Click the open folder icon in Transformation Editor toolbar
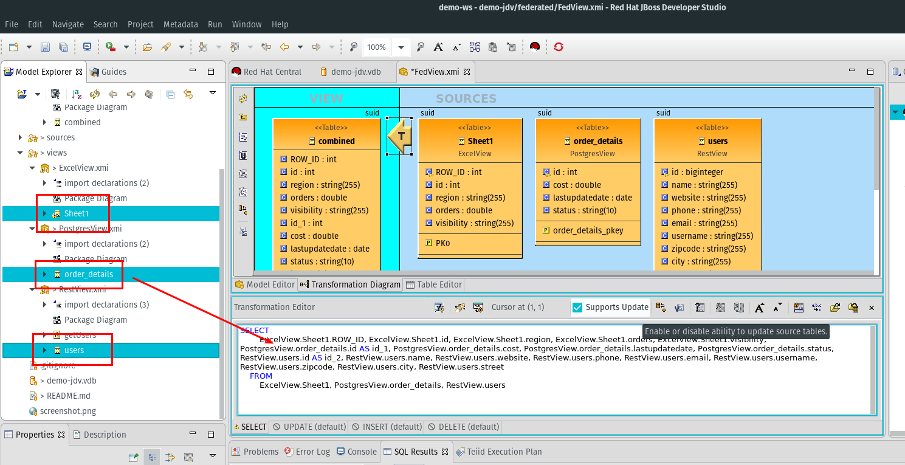 point(834,308)
